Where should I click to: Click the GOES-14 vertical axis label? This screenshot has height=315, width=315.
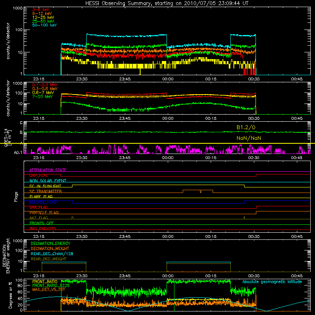(7, 138)
